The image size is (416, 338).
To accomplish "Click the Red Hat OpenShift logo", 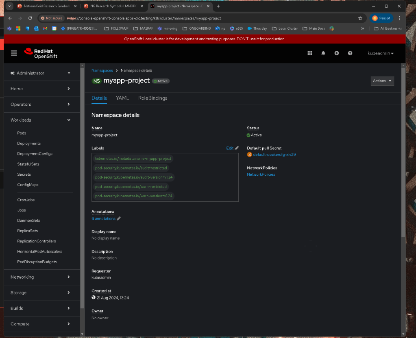I will (41, 53).
